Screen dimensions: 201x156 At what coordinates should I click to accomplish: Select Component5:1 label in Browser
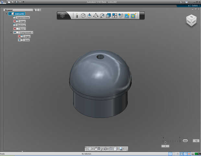[26, 32]
